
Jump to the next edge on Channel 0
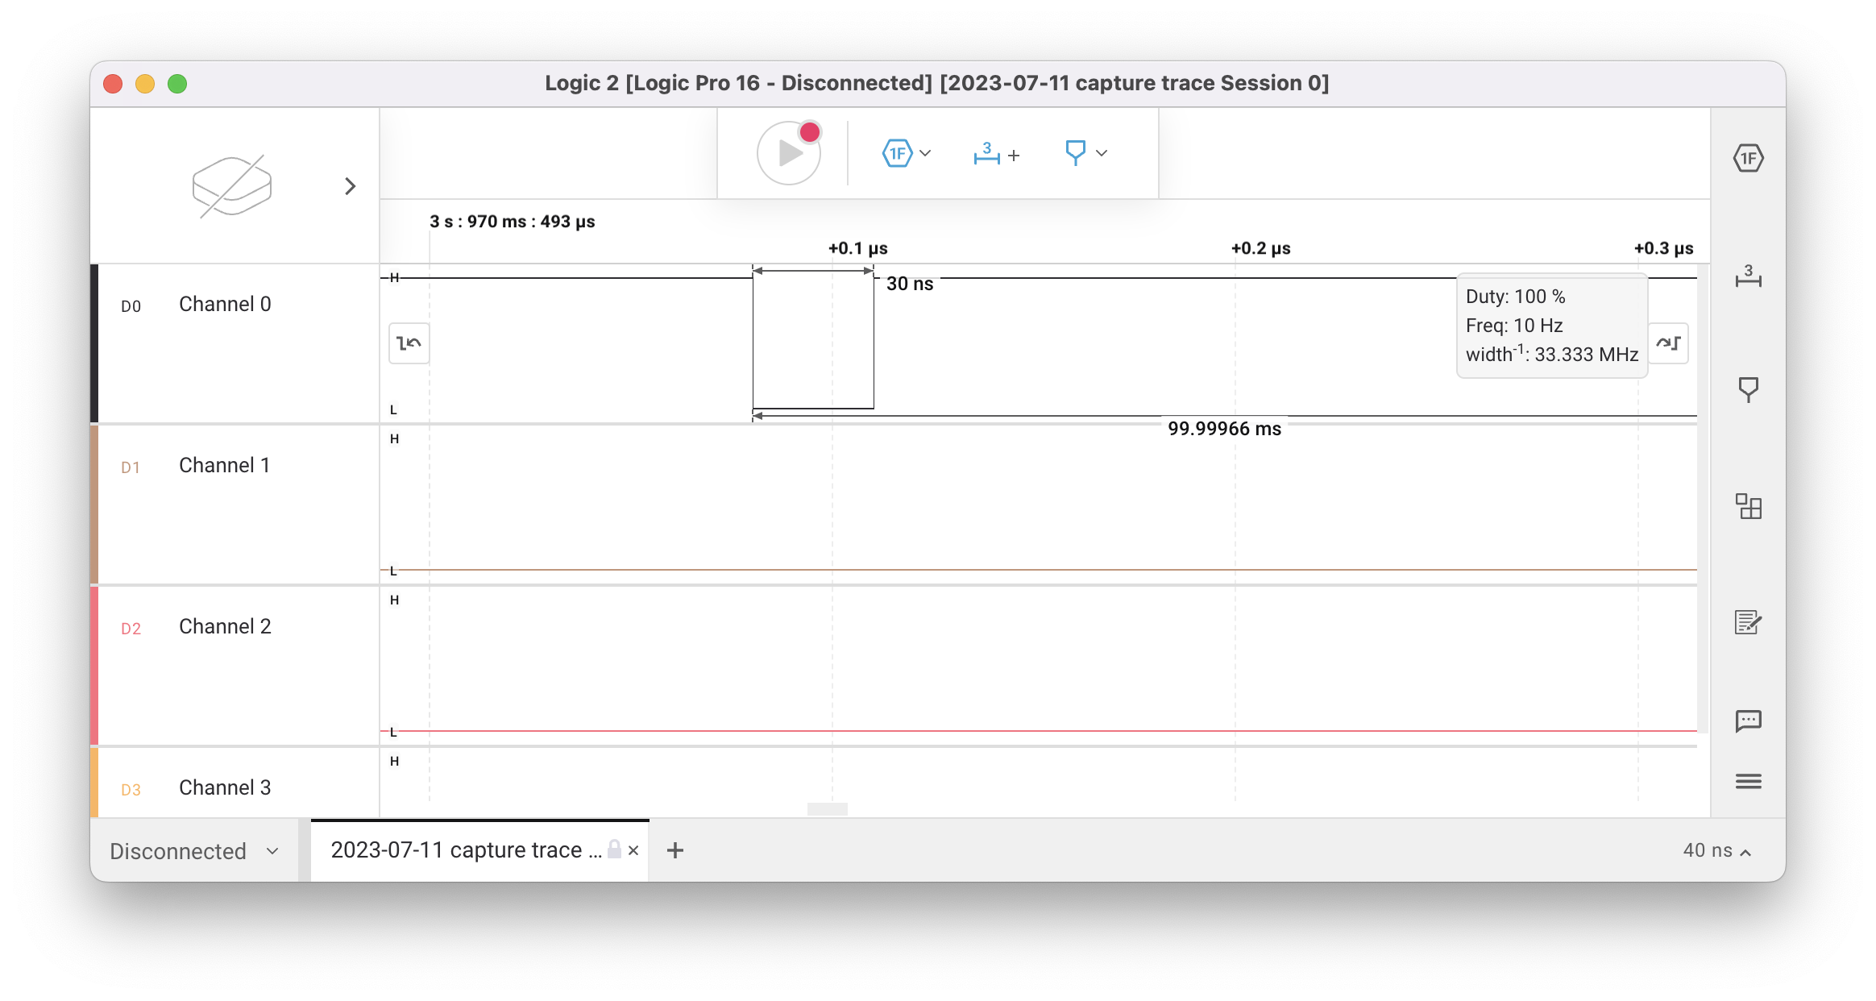click(x=1670, y=343)
